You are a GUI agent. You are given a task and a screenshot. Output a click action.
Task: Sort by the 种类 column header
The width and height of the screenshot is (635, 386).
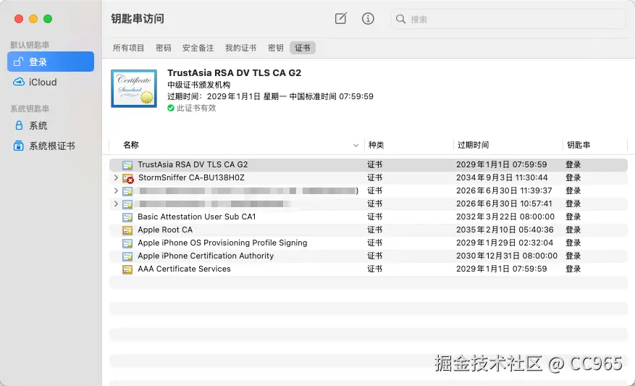377,145
